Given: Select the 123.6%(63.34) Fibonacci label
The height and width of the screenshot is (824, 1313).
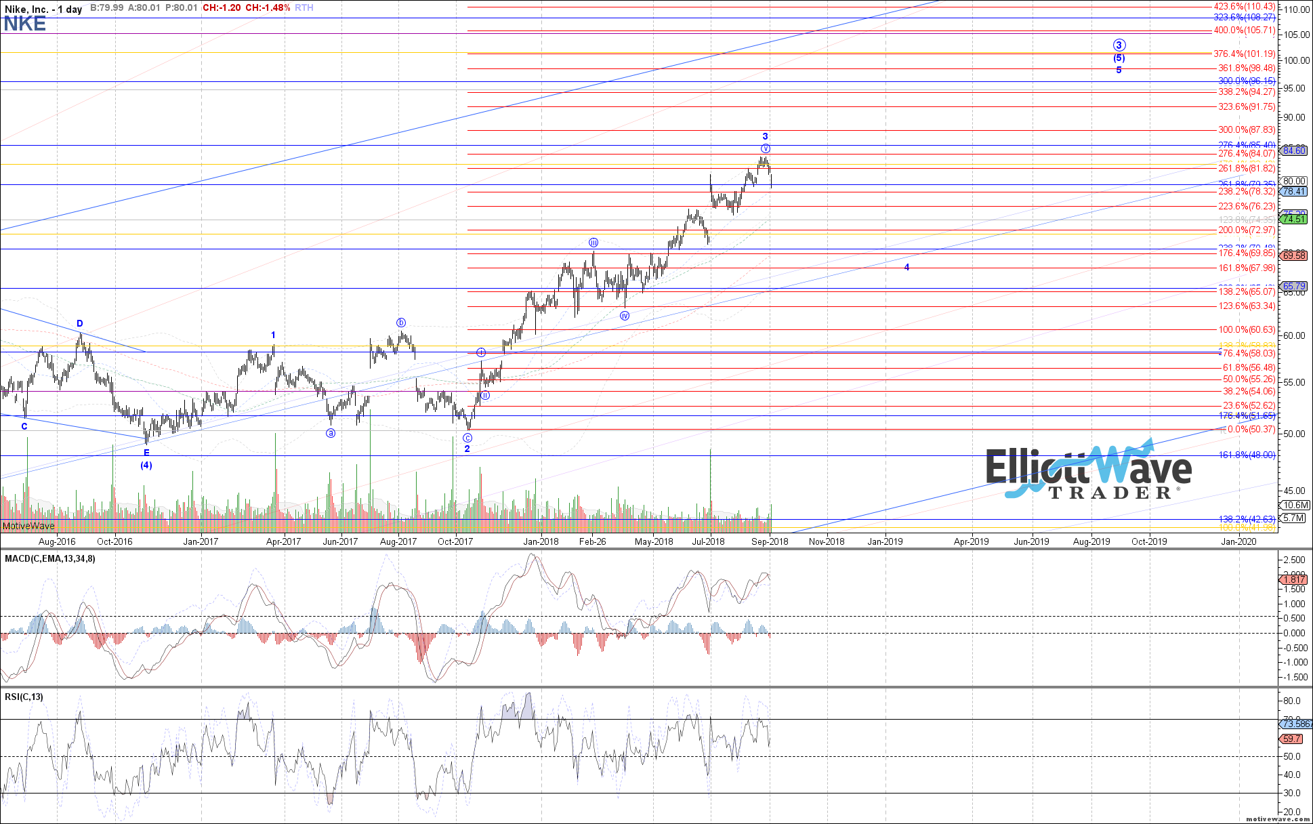Looking at the screenshot, I should 1247,306.
